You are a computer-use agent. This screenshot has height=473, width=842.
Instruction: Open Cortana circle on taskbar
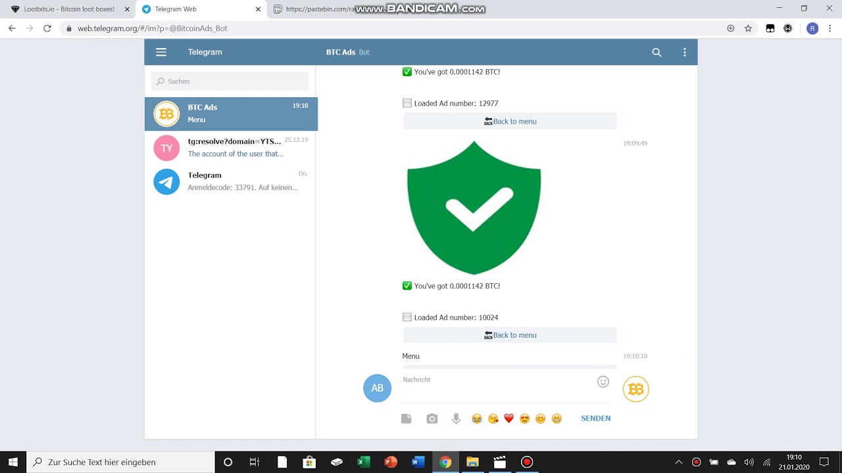228,462
